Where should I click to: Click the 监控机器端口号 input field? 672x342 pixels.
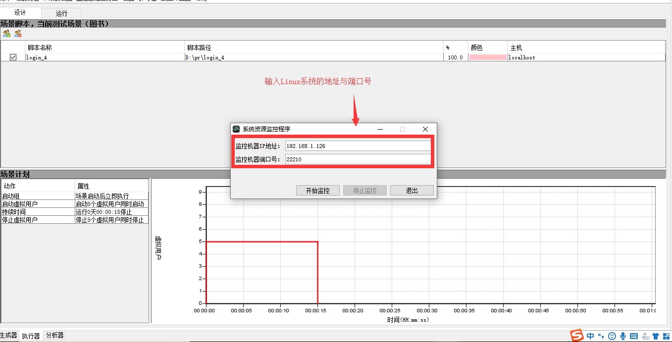(358, 159)
